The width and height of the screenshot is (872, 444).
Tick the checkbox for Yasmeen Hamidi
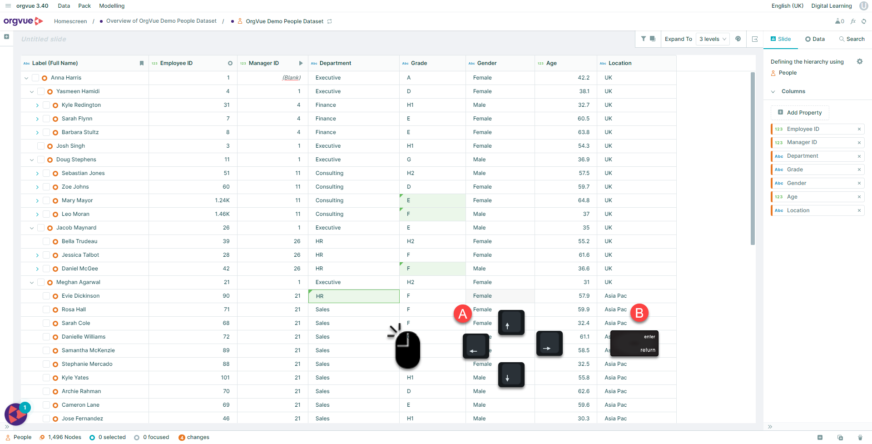point(41,91)
